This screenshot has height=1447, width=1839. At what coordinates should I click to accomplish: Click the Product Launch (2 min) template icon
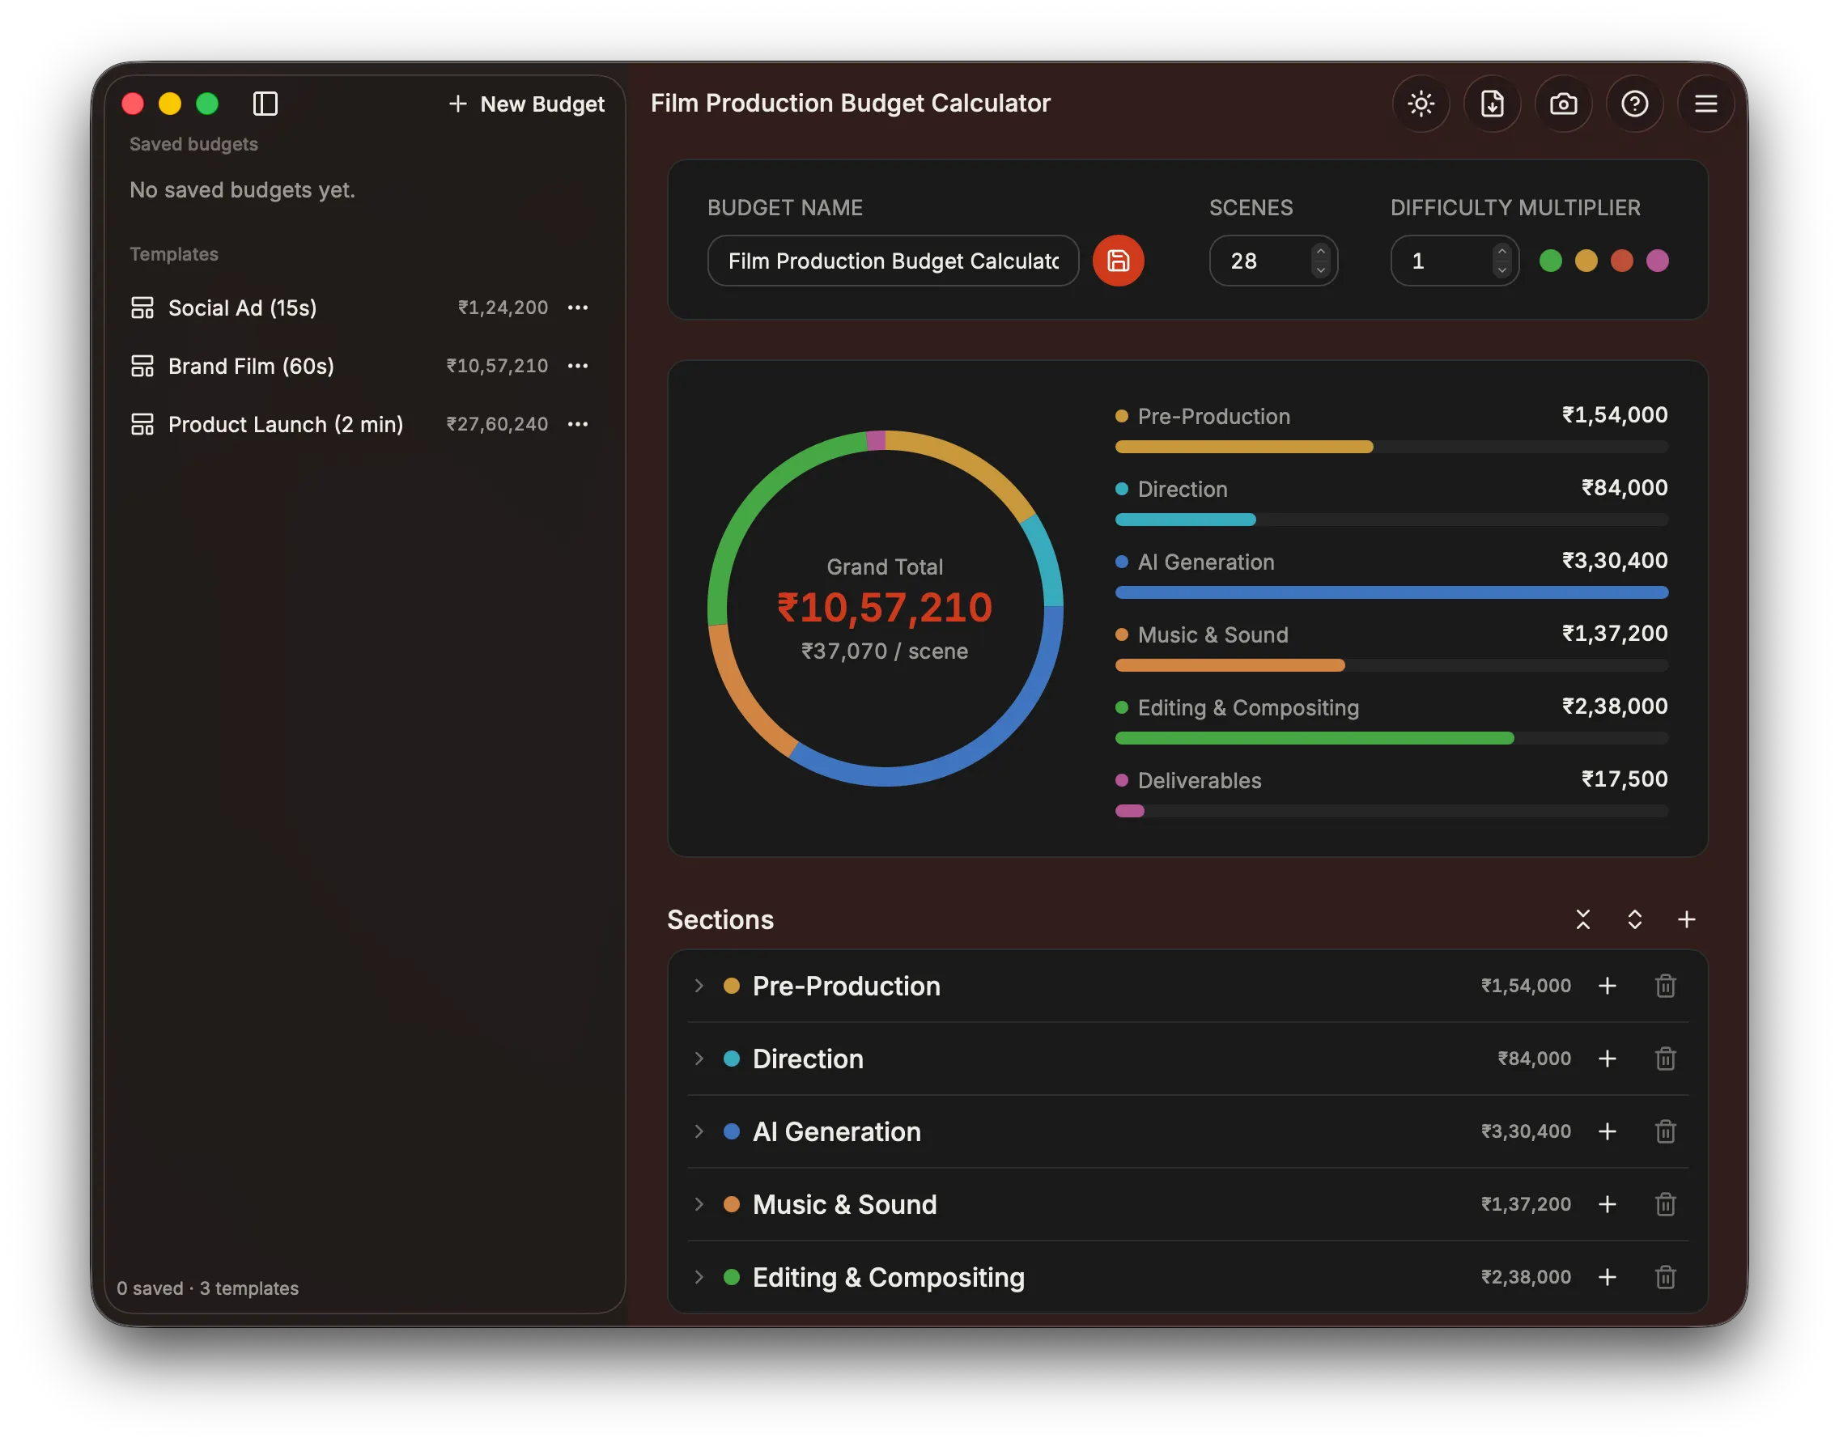click(x=142, y=423)
